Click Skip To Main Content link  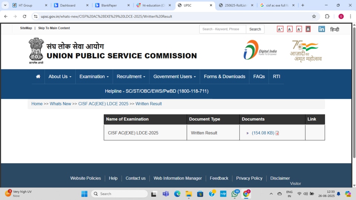pos(54,28)
